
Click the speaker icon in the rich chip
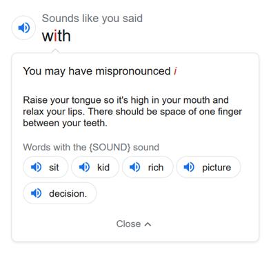(x=135, y=167)
